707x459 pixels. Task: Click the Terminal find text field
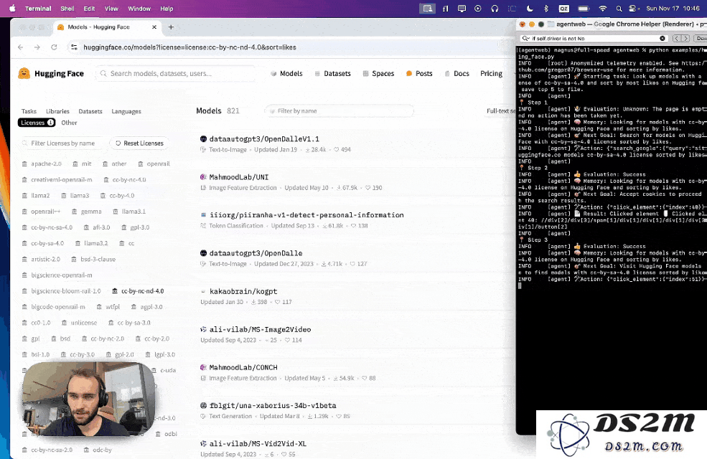594,38
